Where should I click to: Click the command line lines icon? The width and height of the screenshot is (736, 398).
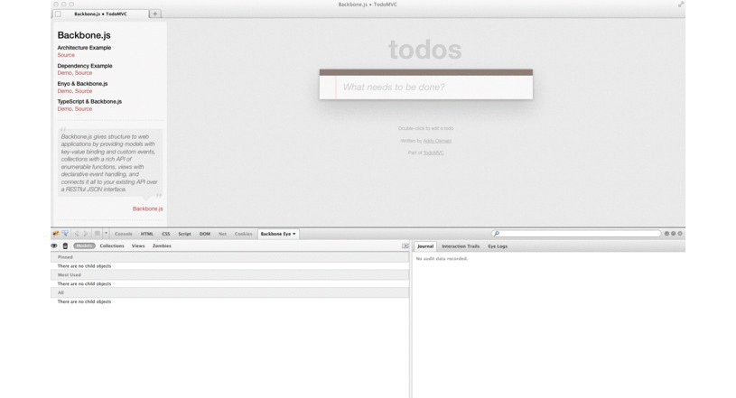[98, 234]
